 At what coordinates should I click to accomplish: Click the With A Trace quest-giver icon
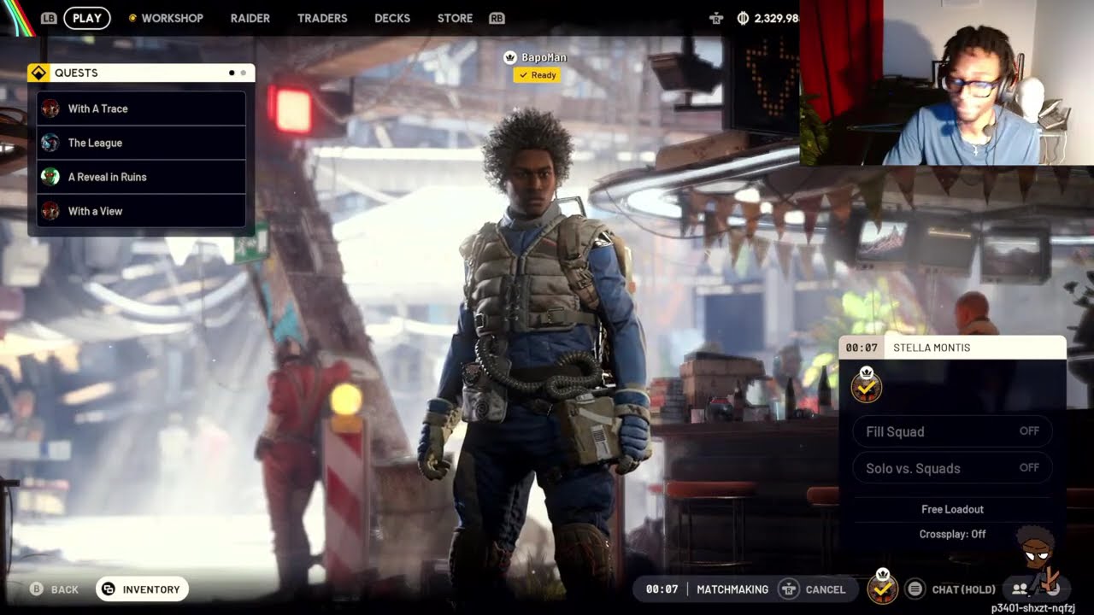(x=50, y=108)
